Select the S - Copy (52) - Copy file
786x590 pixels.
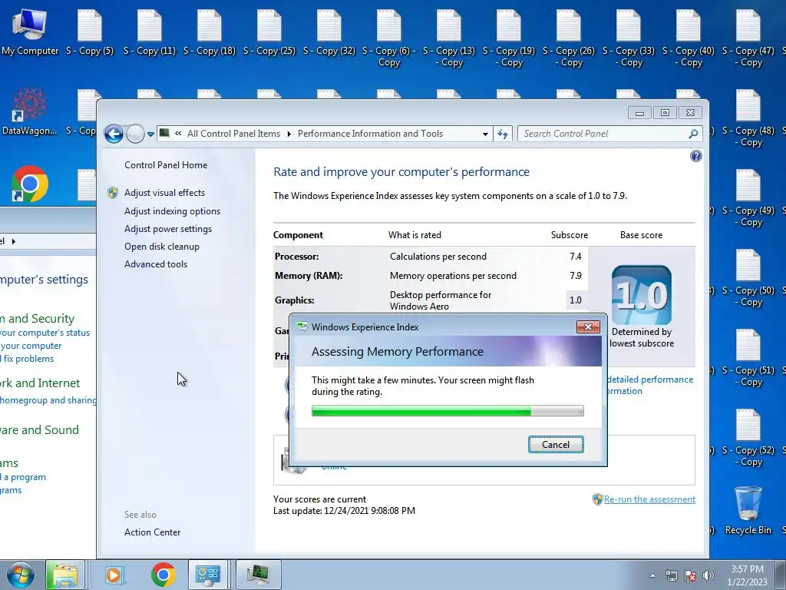748,437
